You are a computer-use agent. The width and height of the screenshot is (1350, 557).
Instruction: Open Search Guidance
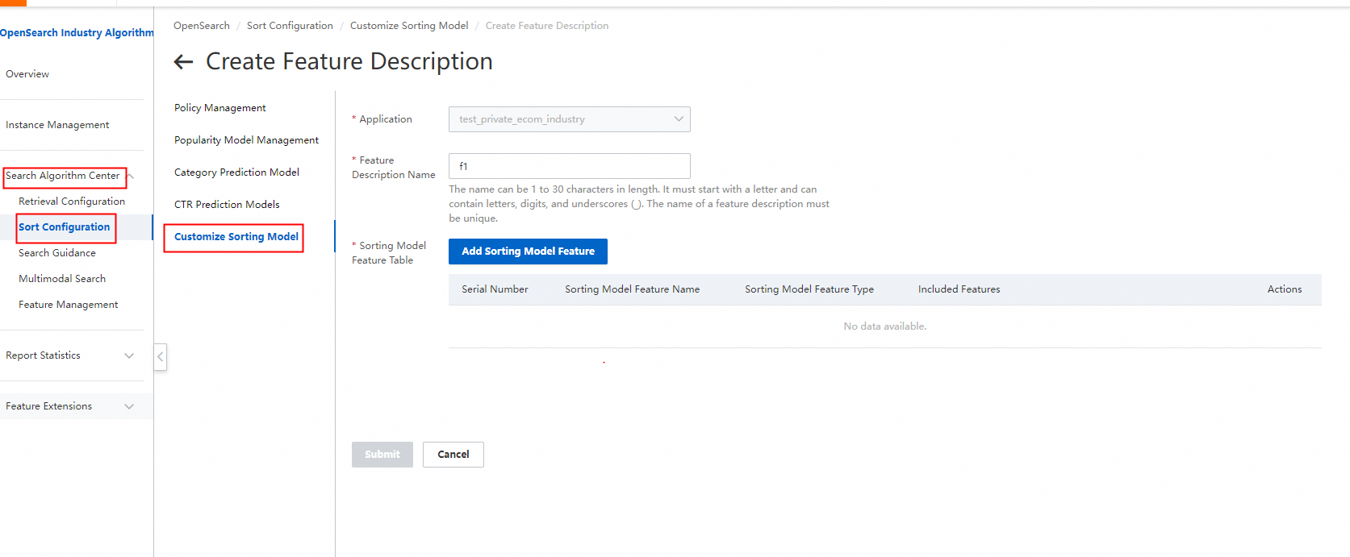point(57,253)
